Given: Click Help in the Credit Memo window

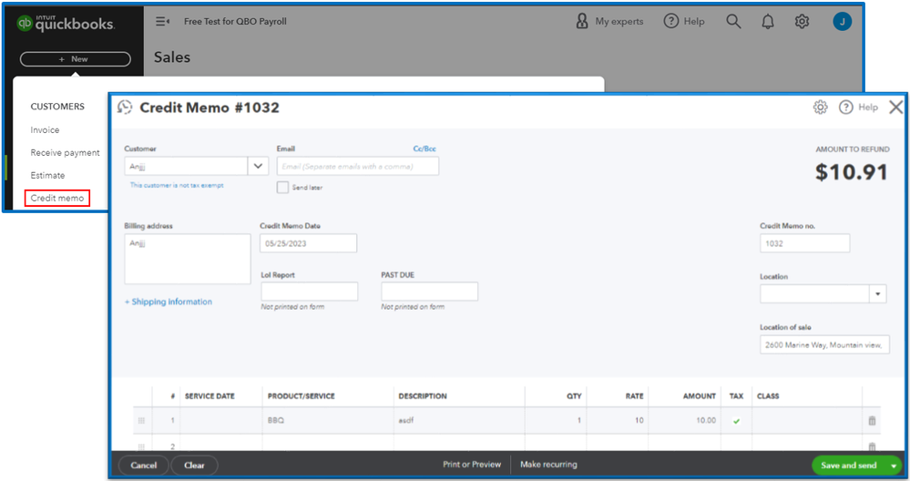Looking at the screenshot, I should coord(859,107).
